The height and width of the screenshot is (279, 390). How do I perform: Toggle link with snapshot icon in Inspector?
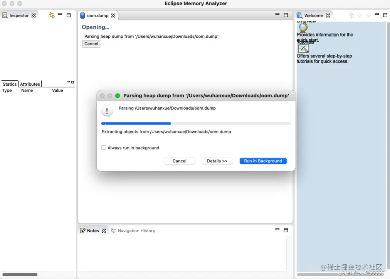tap(52, 15)
